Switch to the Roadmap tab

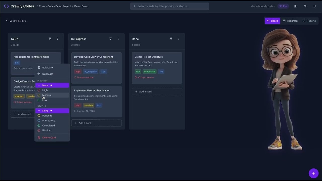click(290, 21)
